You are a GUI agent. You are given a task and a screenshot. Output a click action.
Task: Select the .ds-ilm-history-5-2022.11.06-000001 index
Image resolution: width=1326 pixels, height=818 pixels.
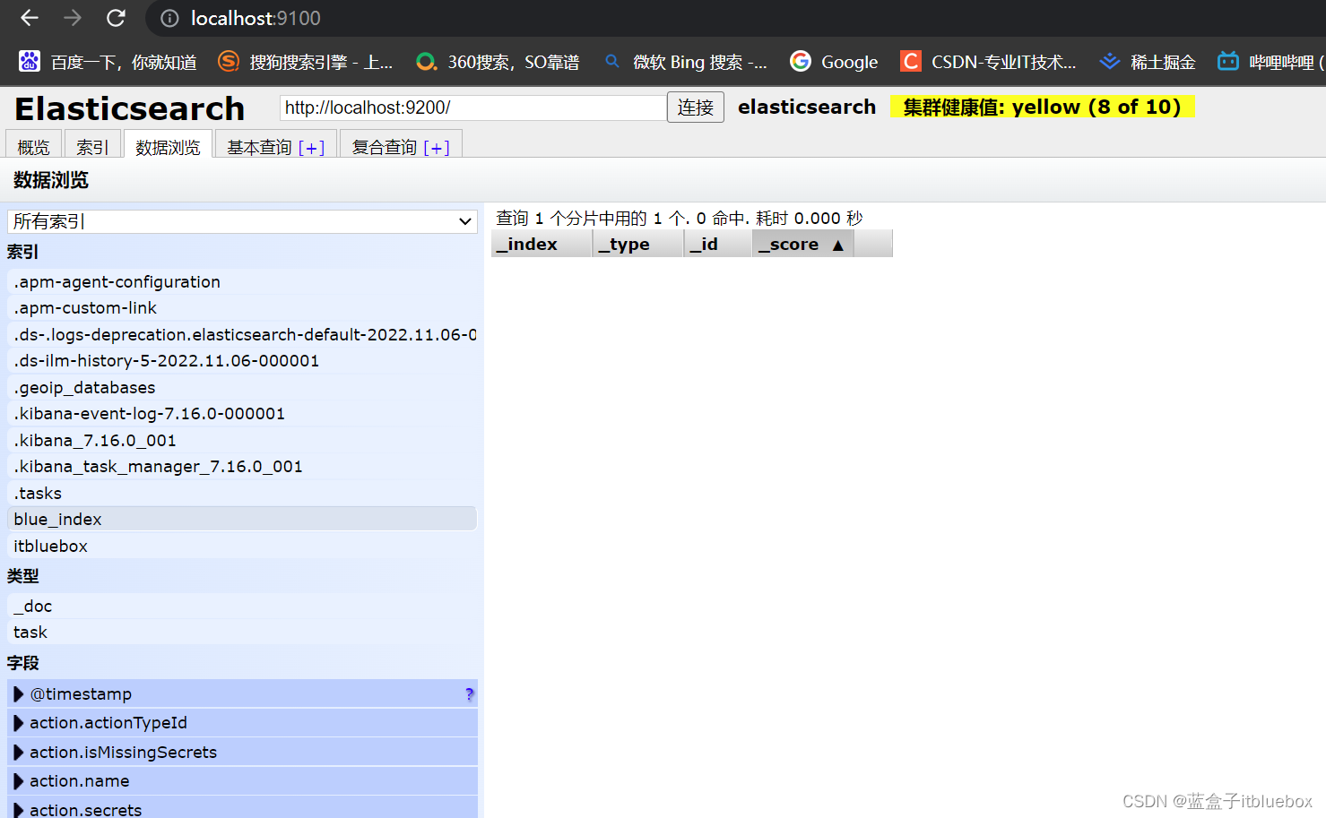coord(242,360)
